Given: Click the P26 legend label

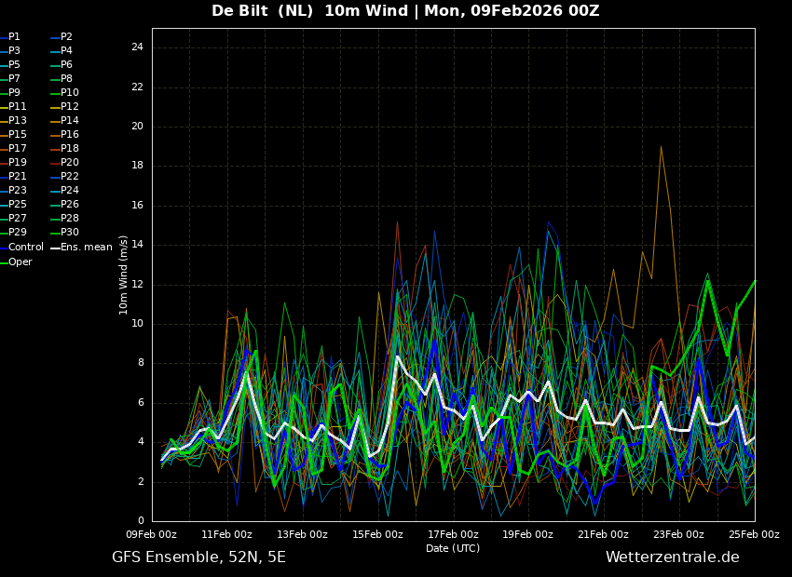Looking at the screenshot, I should pyautogui.click(x=70, y=205).
